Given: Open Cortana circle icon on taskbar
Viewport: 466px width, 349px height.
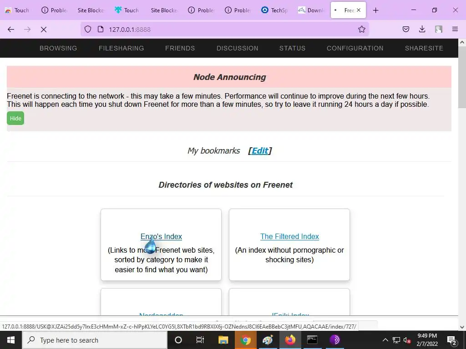Looking at the screenshot, I should point(178,340).
